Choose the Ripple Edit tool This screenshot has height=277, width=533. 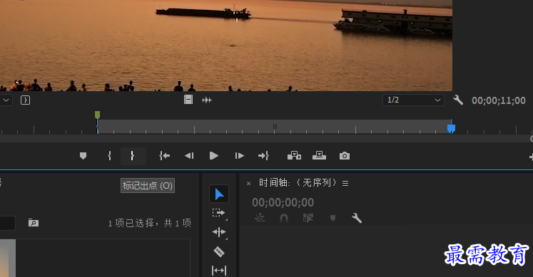tap(219, 232)
